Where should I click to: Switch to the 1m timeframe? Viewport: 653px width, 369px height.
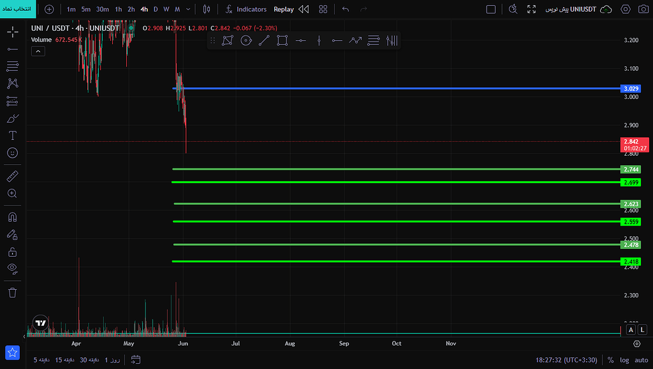(71, 9)
